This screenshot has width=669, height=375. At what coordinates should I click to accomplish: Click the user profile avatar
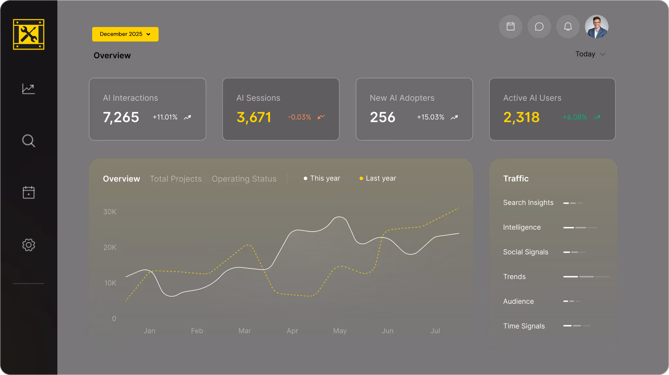pos(596,27)
